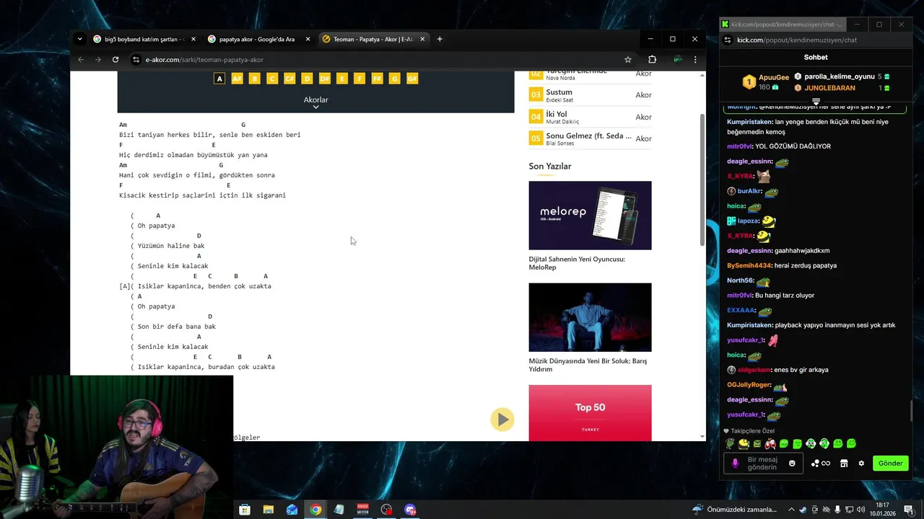This screenshot has height=519, width=924.
Task: Select the E key transpose button
Action: tap(342, 79)
